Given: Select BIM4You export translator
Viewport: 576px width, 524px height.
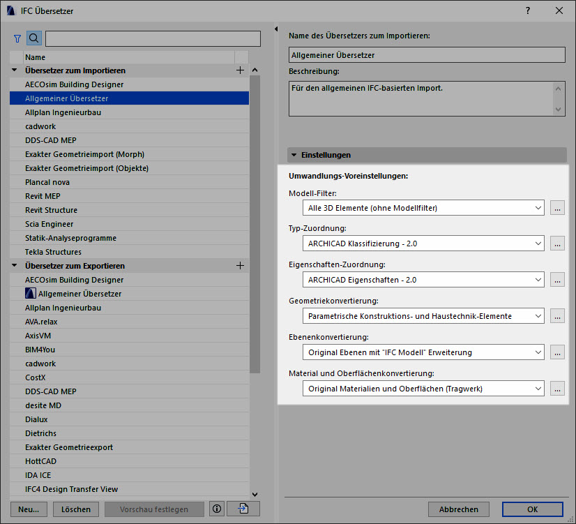Looking at the screenshot, I should click(129, 350).
